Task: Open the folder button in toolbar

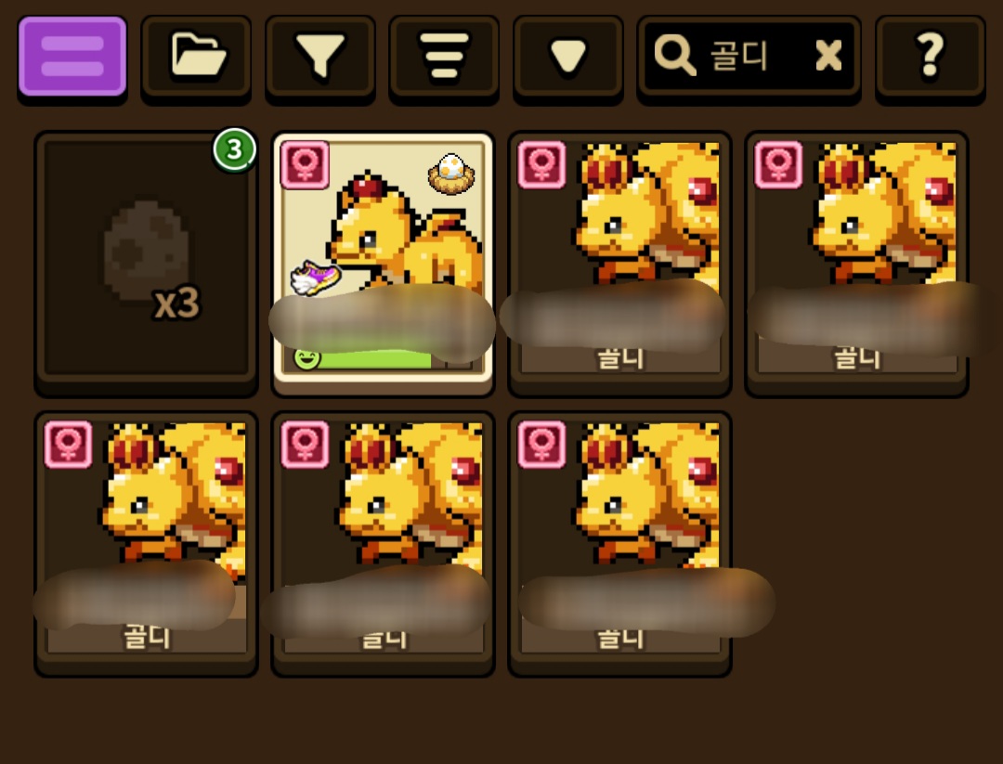Action: 196,57
